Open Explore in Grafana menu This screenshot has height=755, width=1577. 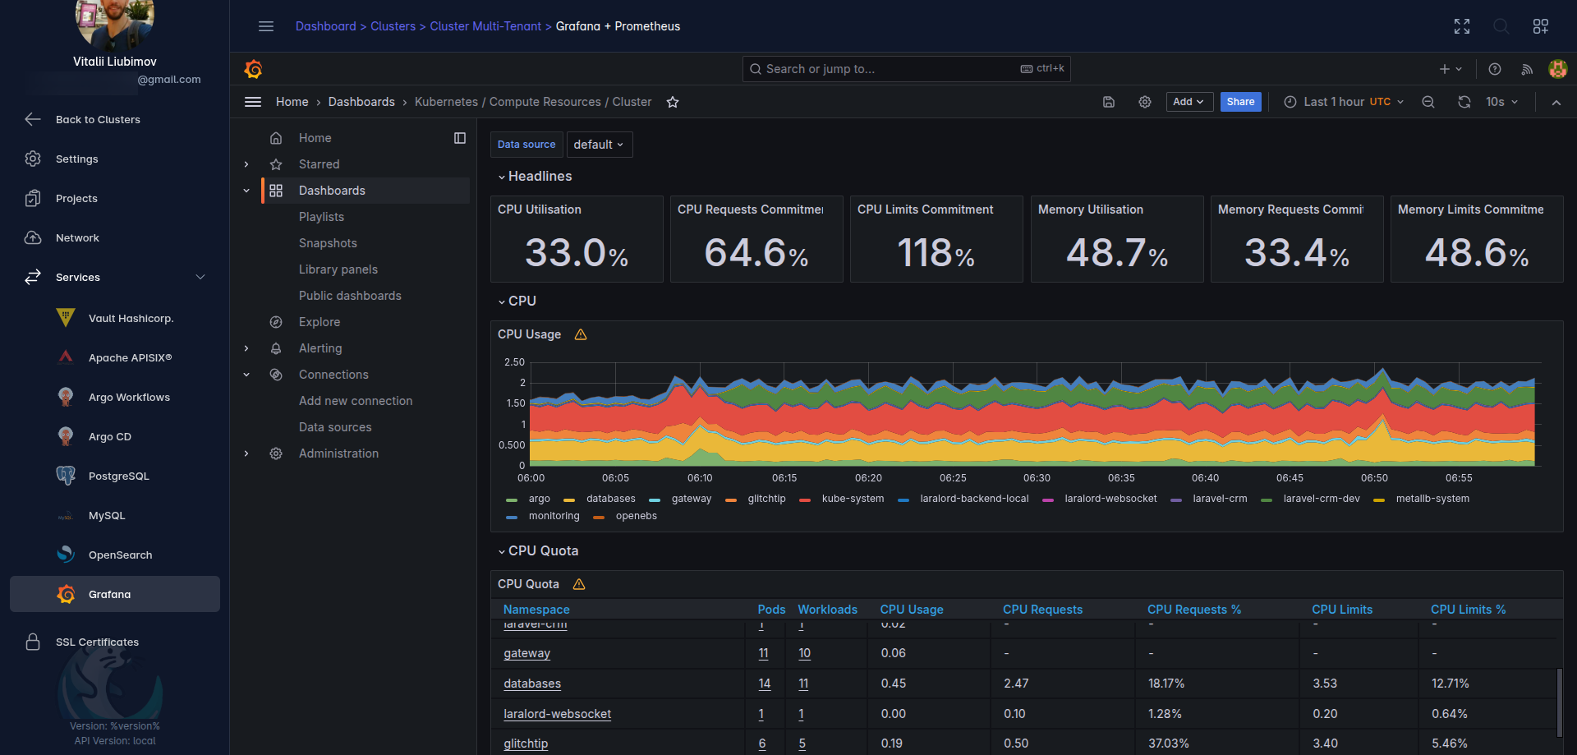pos(320,322)
